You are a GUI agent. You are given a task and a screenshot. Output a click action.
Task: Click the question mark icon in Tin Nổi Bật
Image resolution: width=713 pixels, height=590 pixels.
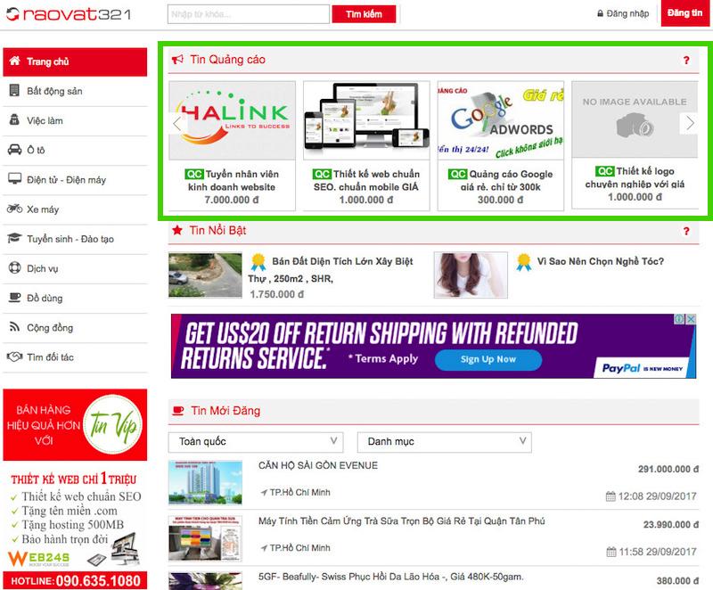686,232
